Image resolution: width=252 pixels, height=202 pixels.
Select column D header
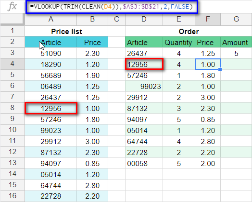[144, 19]
